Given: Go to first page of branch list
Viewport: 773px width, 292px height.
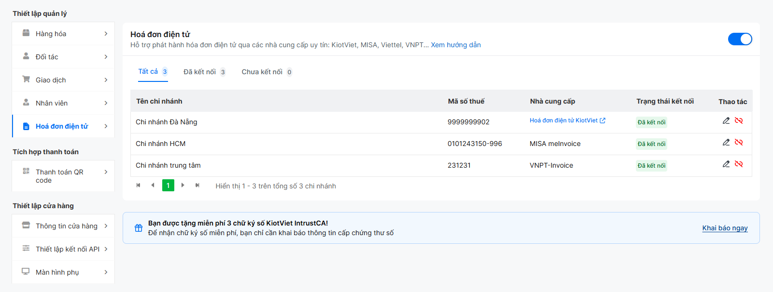Looking at the screenshot, I should click(138, 186).
